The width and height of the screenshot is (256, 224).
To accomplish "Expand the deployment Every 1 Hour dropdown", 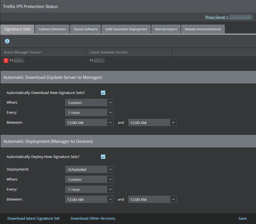I will coord(89,189).
